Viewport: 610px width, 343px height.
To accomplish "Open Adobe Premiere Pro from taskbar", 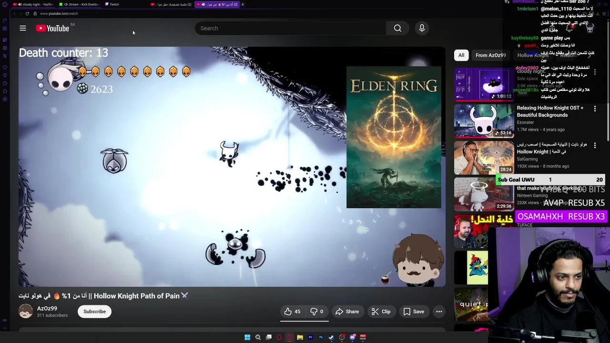I will [310, 337].
